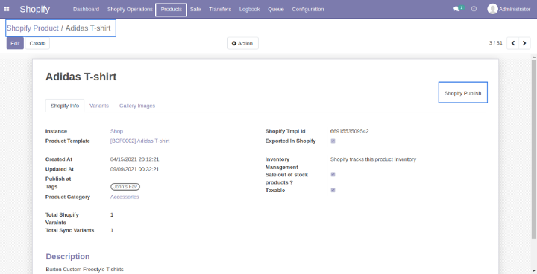Image resolution: width=537 pixels, height=274 pixels.
Task: Click the John's Fav tag
Action: pos(125,186)
